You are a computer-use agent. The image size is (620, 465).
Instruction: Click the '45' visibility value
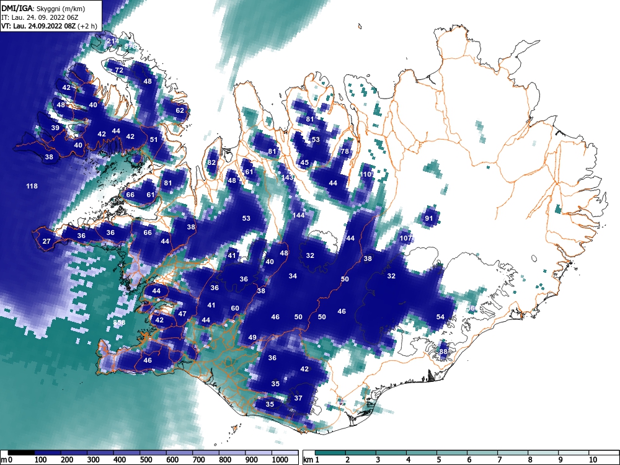[x=304, y=162]
